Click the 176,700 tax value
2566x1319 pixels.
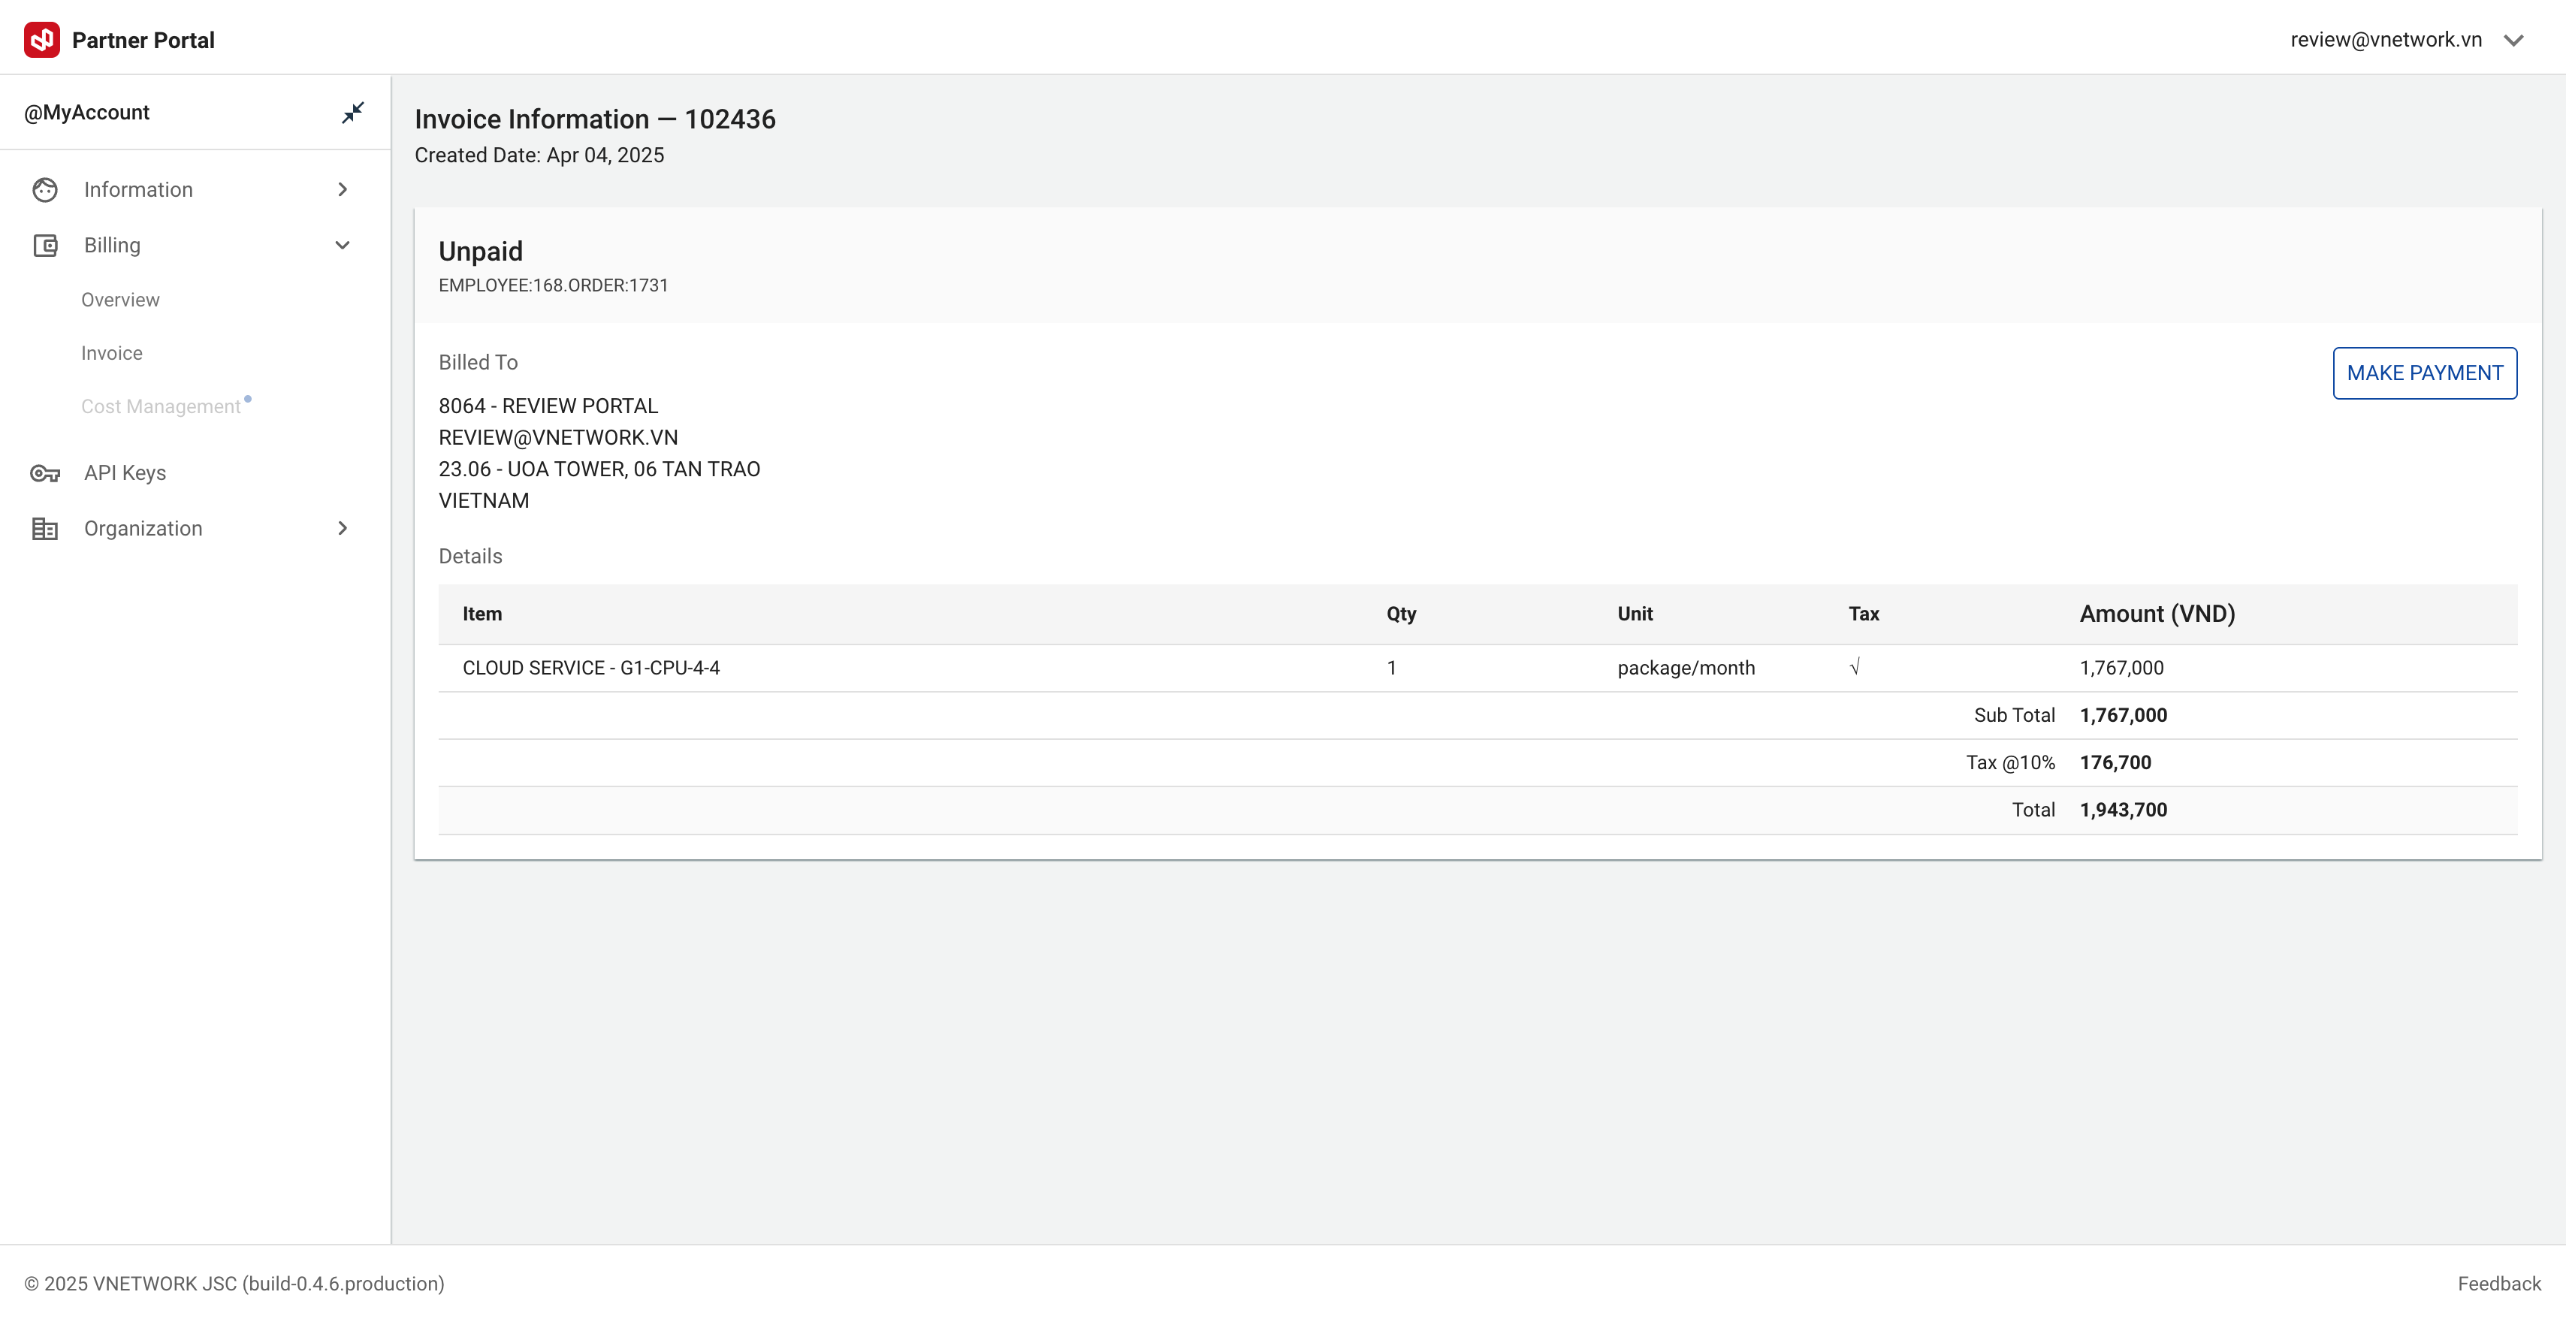2115,762
